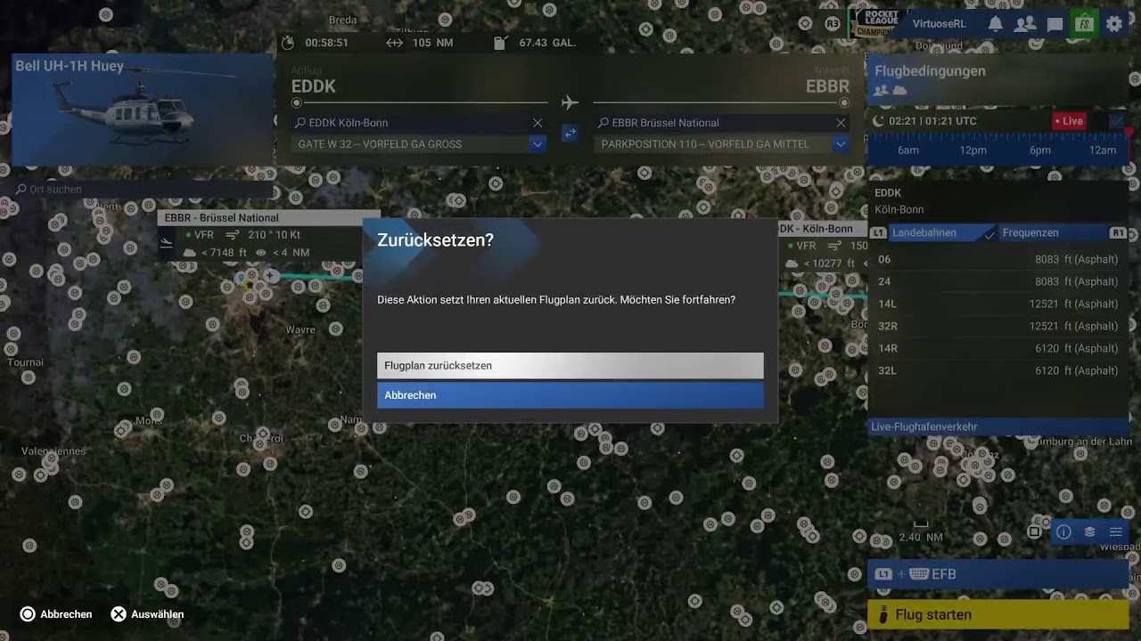The height and width of the screenshot is (641, 1141).
Task: Click the airplane icon between EDDK and EBBR
Action: 570,102
